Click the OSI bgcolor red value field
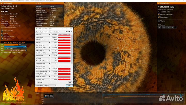 [160, 27]
